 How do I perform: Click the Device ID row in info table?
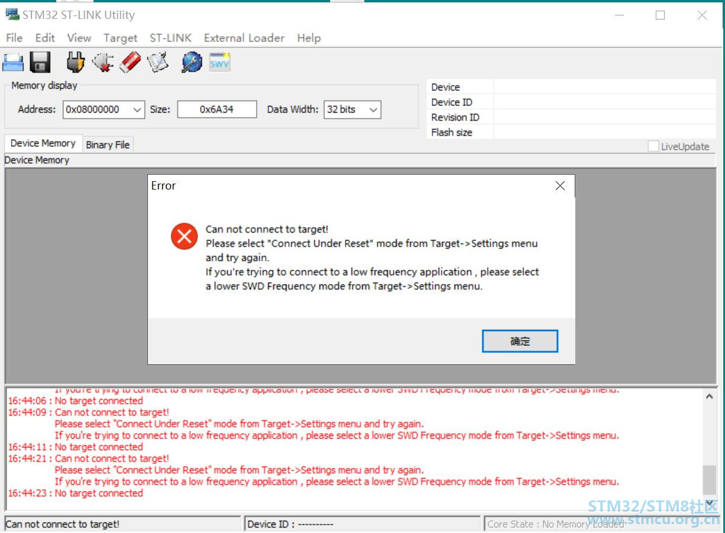tap(571, 102)
